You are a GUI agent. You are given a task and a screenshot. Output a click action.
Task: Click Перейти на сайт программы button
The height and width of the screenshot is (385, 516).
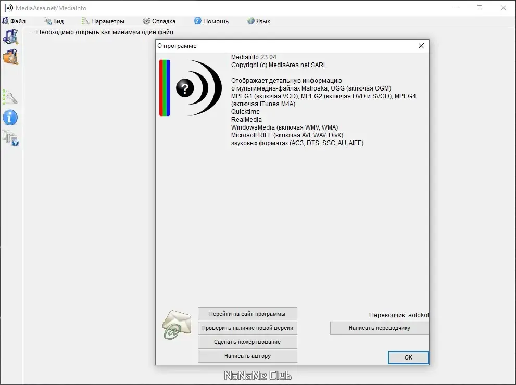pos(247,314)
